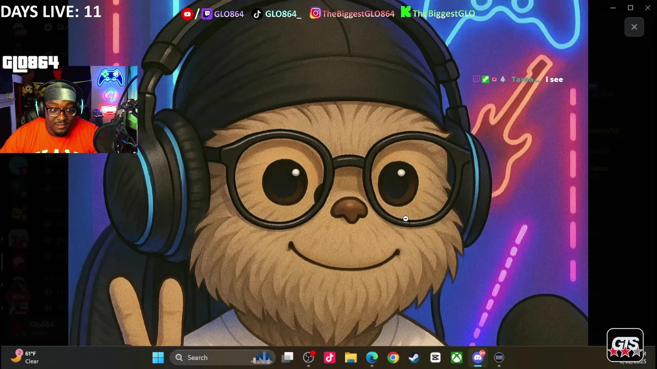Open Google Chrome from the taskbar
This screenshot has height=369, width=657.
(x=393, y=357)
